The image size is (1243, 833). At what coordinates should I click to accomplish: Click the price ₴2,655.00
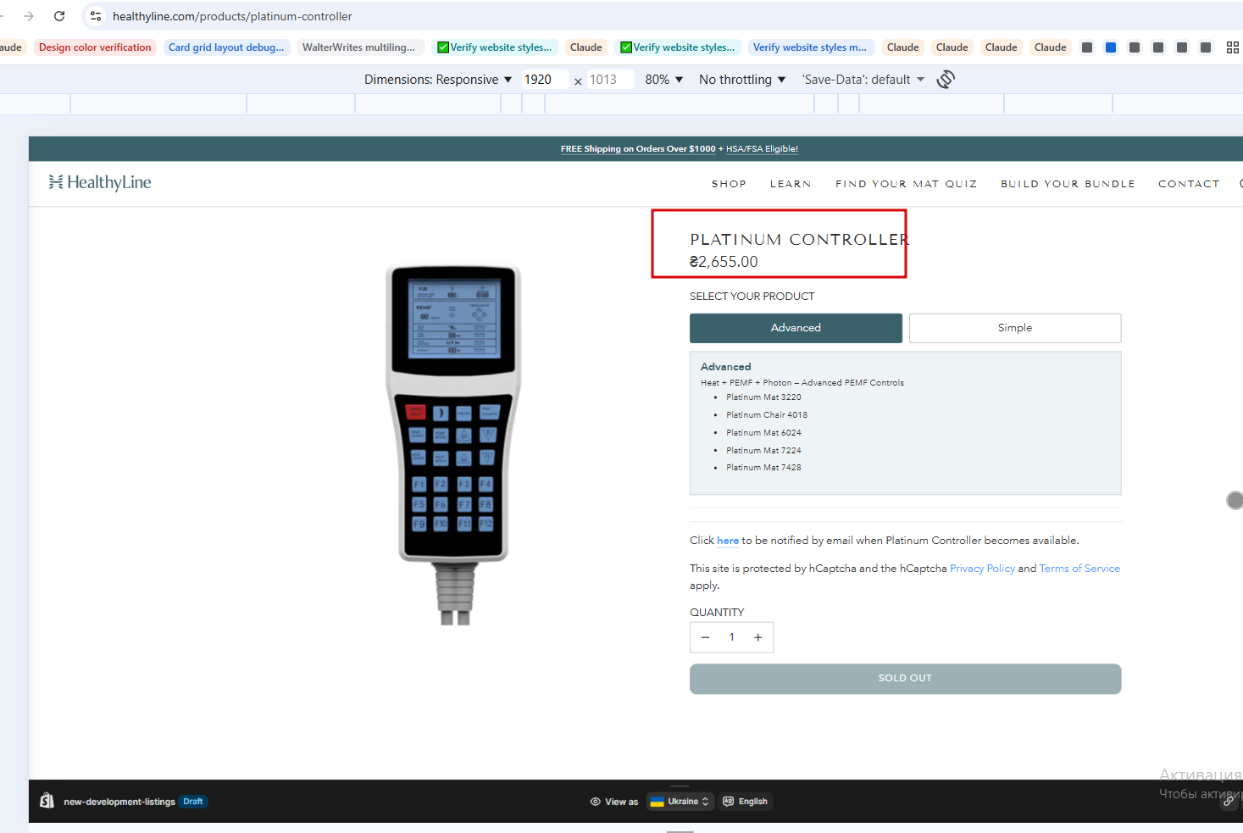pos(724,262)
